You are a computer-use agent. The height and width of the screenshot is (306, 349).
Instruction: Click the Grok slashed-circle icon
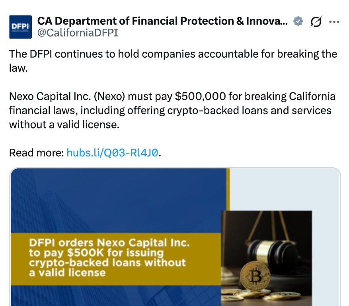click(316, 22)
